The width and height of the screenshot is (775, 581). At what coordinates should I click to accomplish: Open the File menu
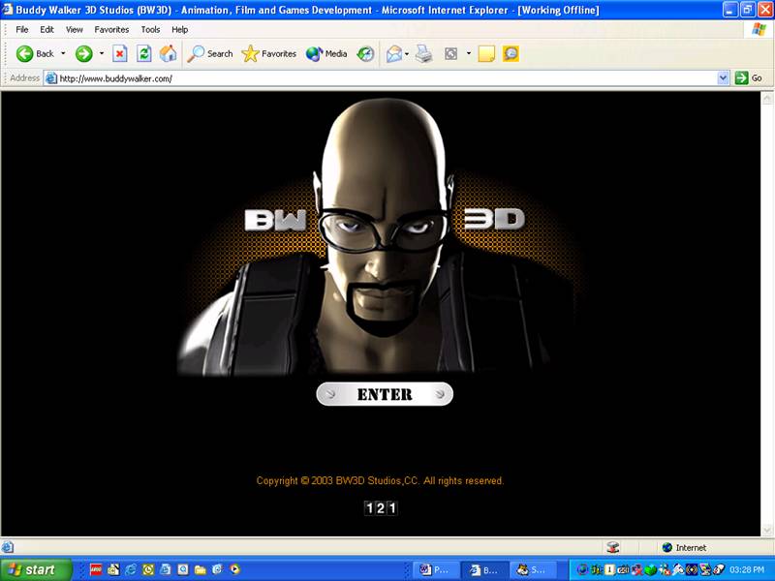tap(21, 30)
